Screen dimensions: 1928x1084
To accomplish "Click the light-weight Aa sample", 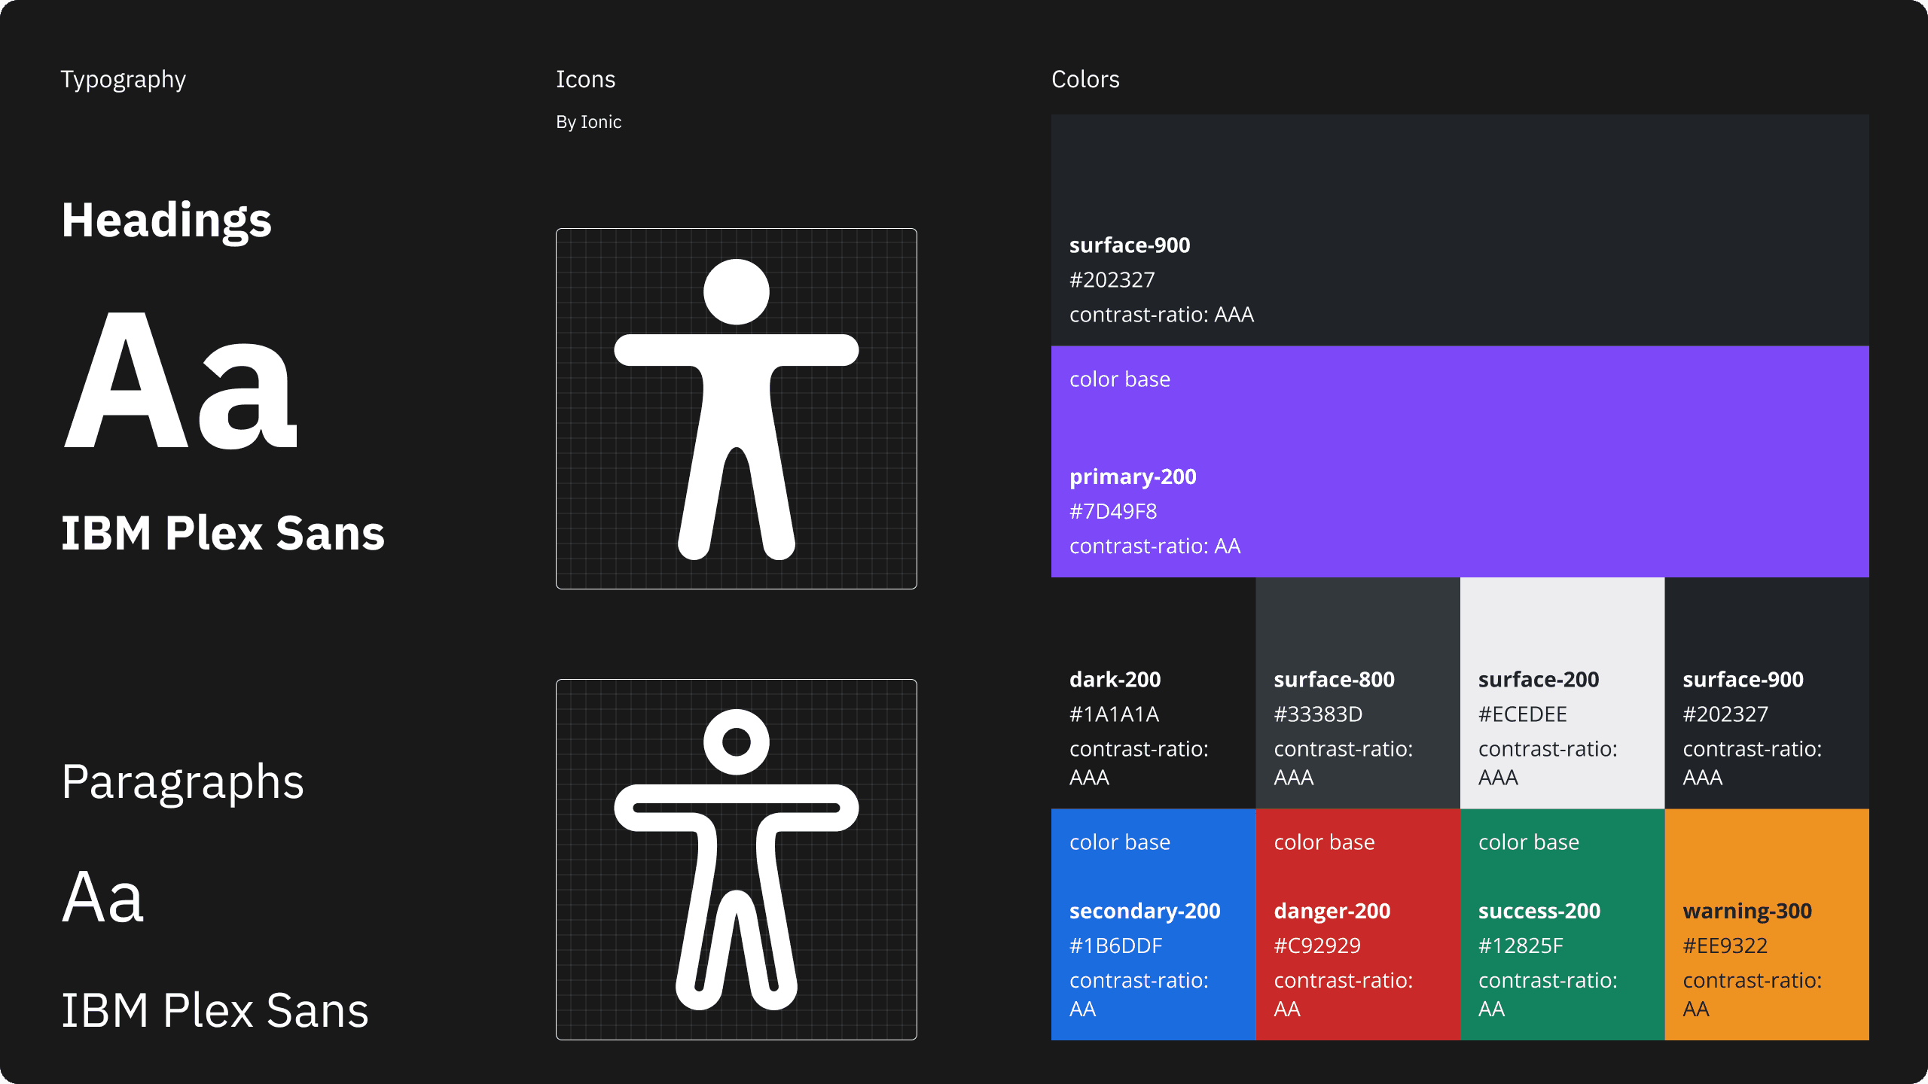I will [103, 897].
